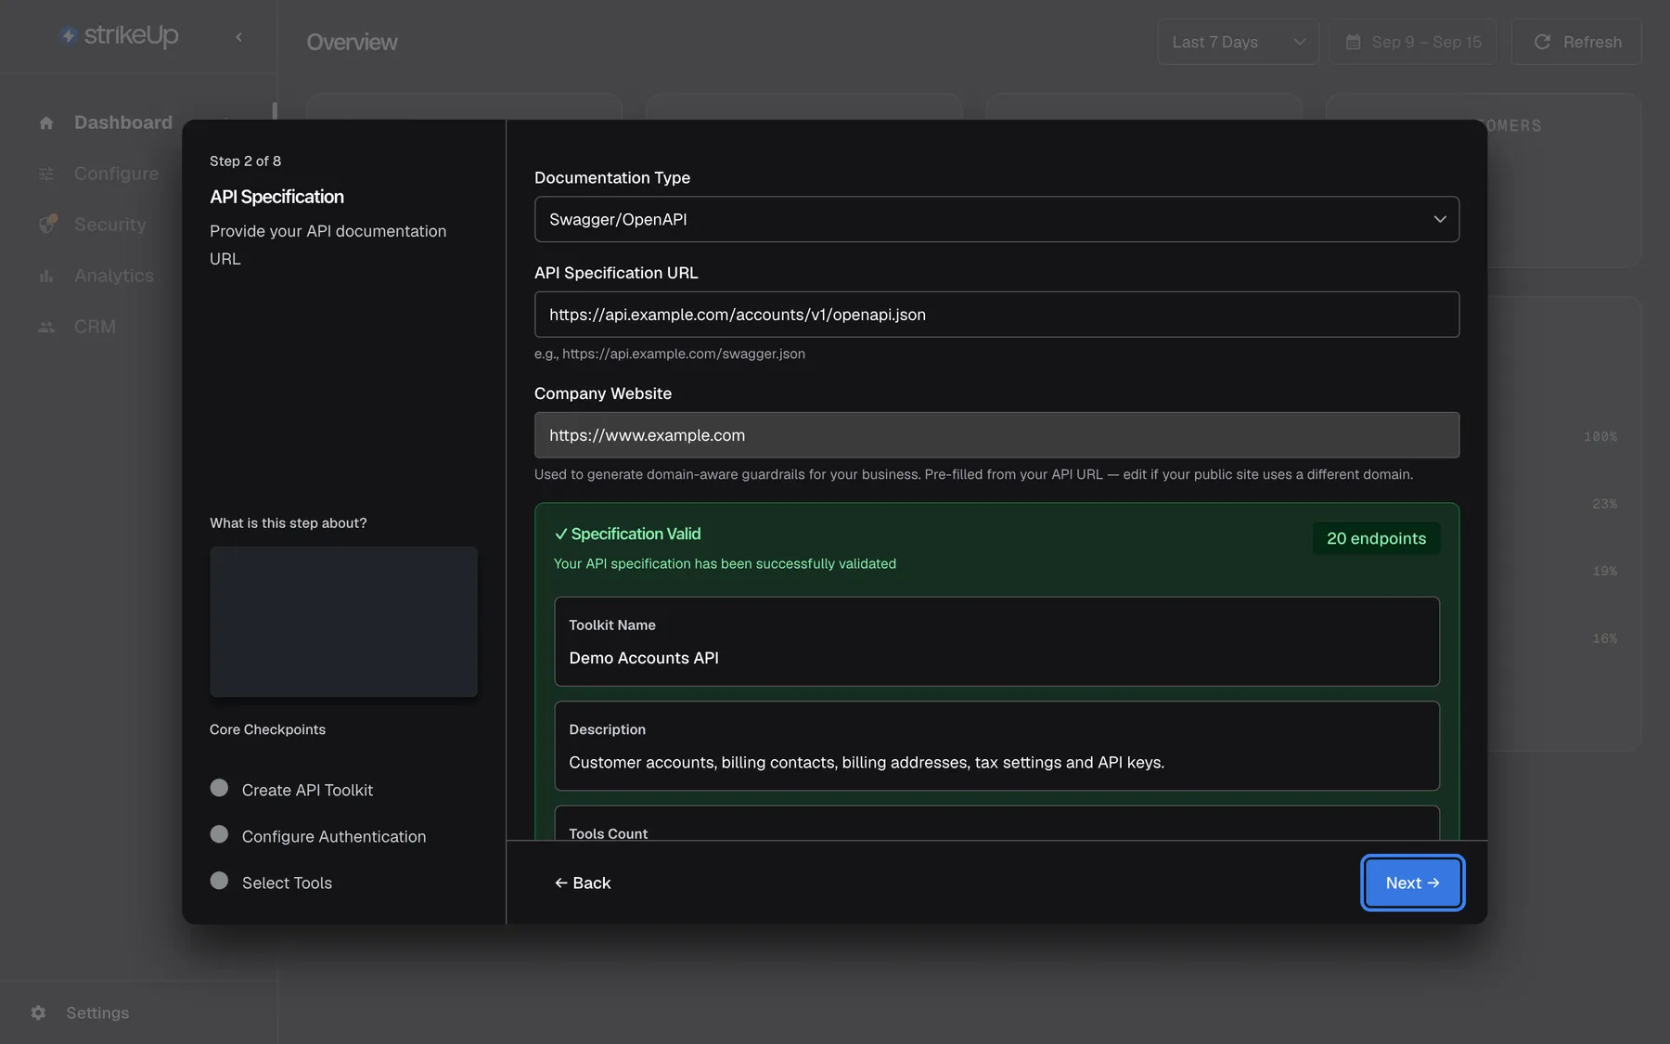Click the Customer accounts description text
The image size is (1670, 1044).
(x=867, y=763)
